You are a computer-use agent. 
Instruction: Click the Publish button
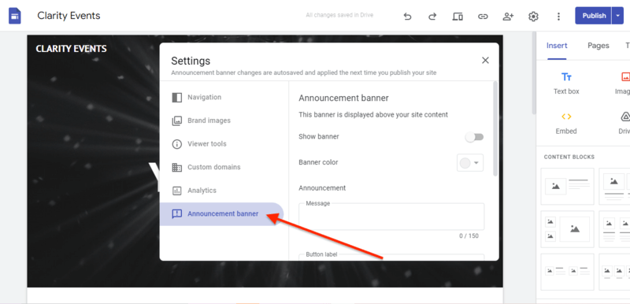pyautogui.click(x=594, y=16)
